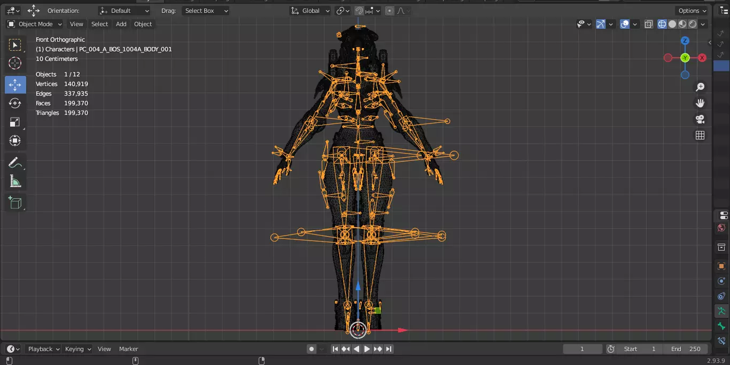Screen dimensions: 730x365
Task: Jump to the end frame
Action: pos(389,349)
